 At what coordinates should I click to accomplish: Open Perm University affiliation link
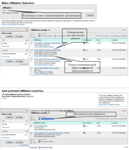[41, 126]
